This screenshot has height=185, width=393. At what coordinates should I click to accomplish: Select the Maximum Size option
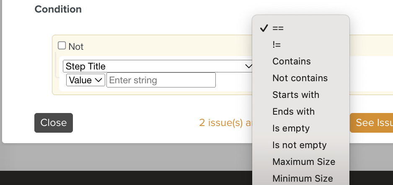[304, 162]
